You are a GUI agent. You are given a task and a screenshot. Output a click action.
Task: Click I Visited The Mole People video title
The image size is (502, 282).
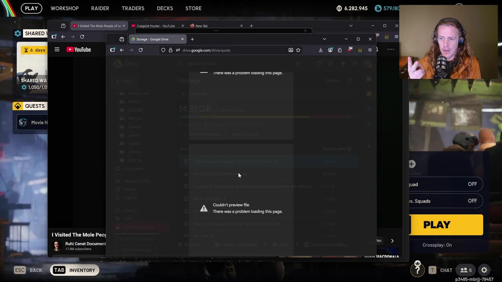pyautogui.click(x=79, y=235)
